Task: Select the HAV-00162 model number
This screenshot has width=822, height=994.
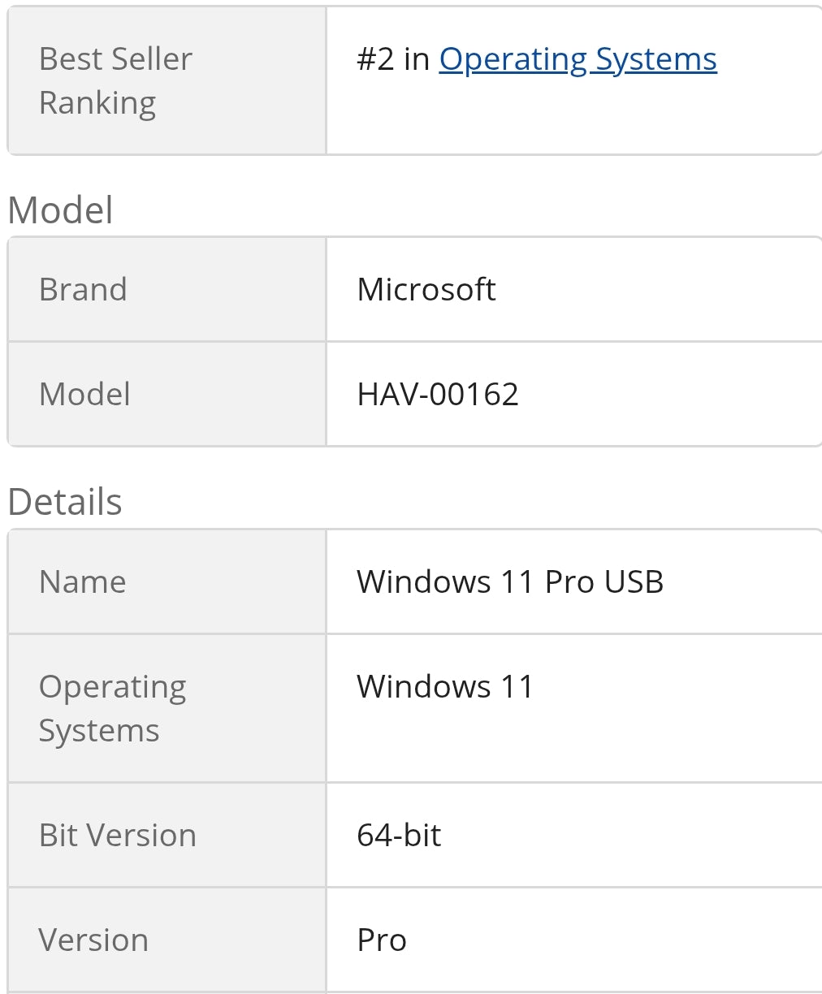Action: tap(438, 395)
